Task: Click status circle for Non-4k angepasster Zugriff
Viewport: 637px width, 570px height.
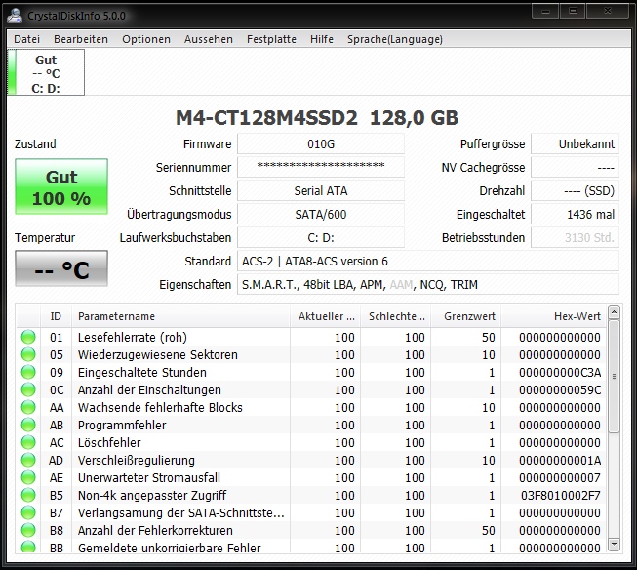Action: (28, 495)
